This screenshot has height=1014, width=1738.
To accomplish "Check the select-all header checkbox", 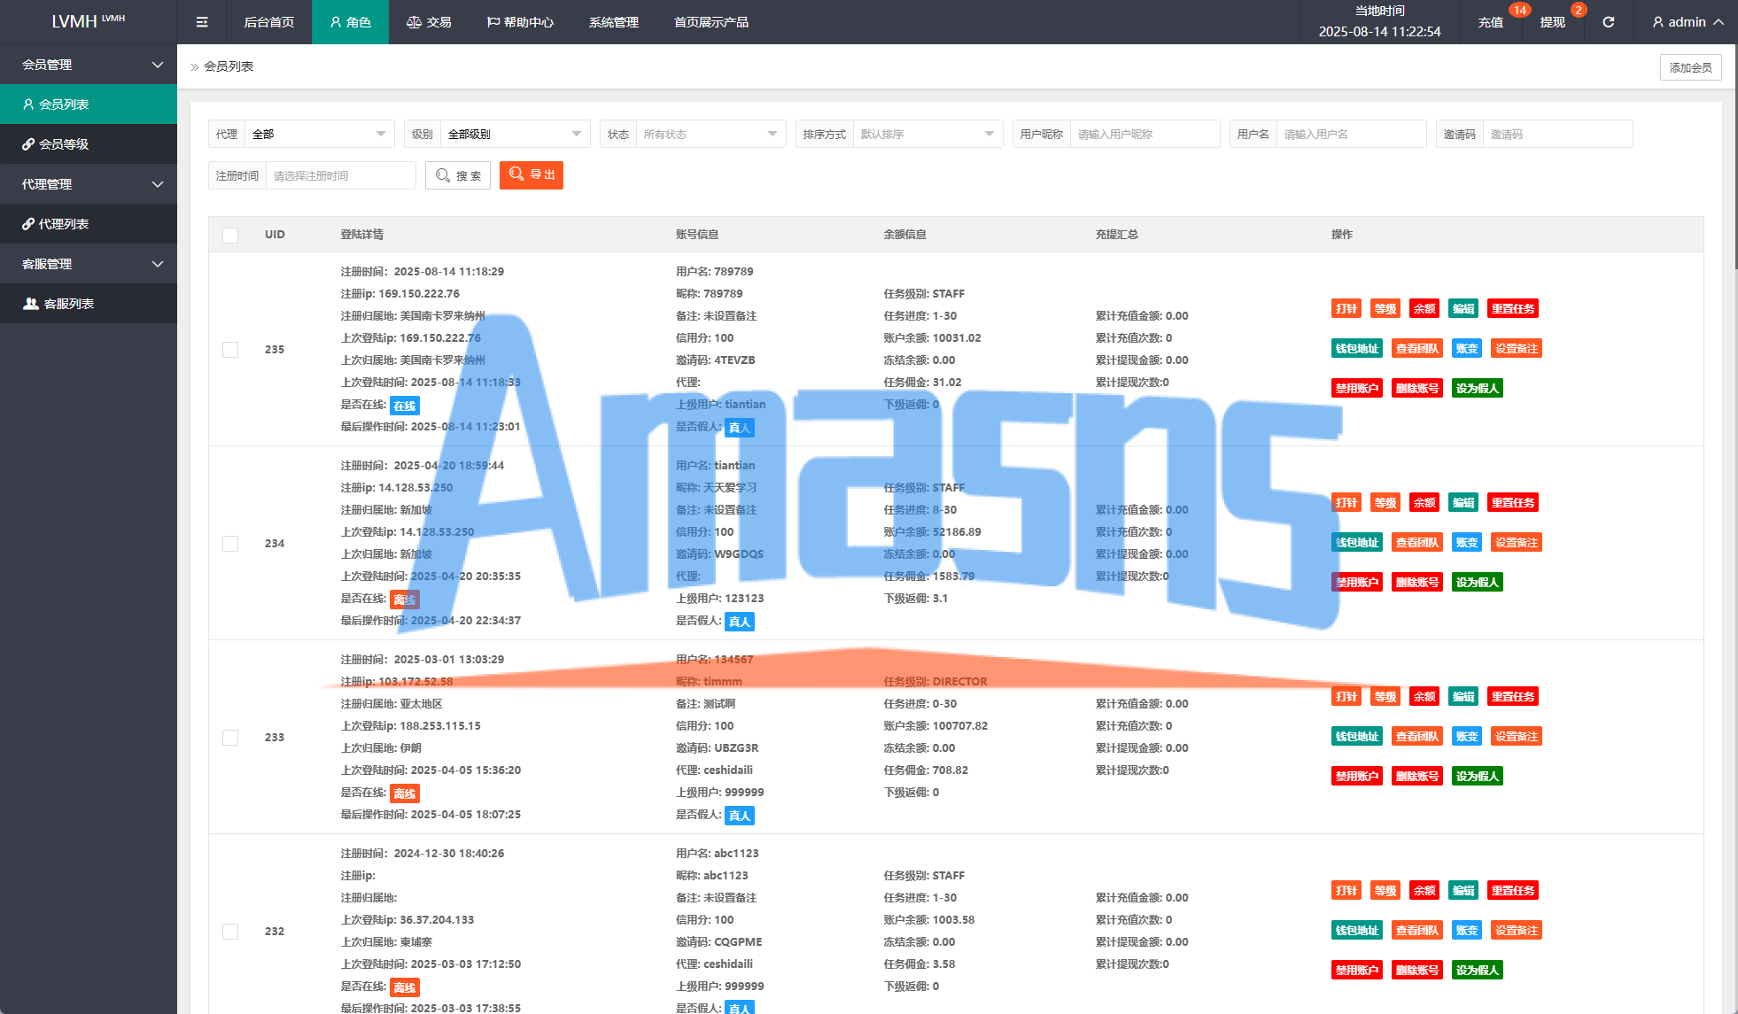I will tap(230, 235).
